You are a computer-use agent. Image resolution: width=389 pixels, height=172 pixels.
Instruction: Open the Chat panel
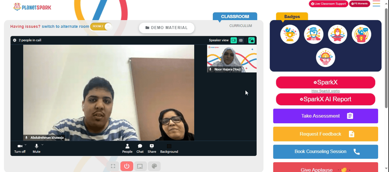click(x=140, y=148)
